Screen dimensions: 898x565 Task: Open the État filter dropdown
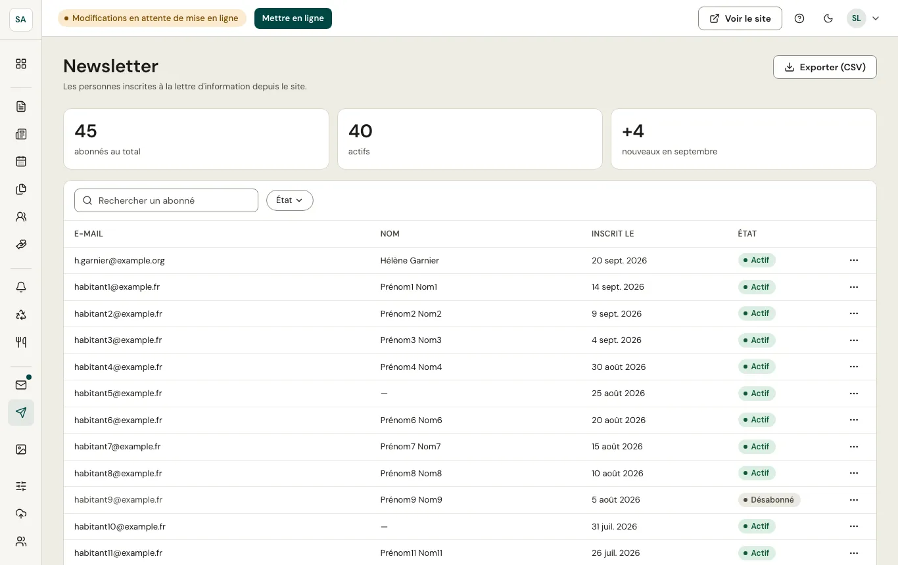pos(290,200)
